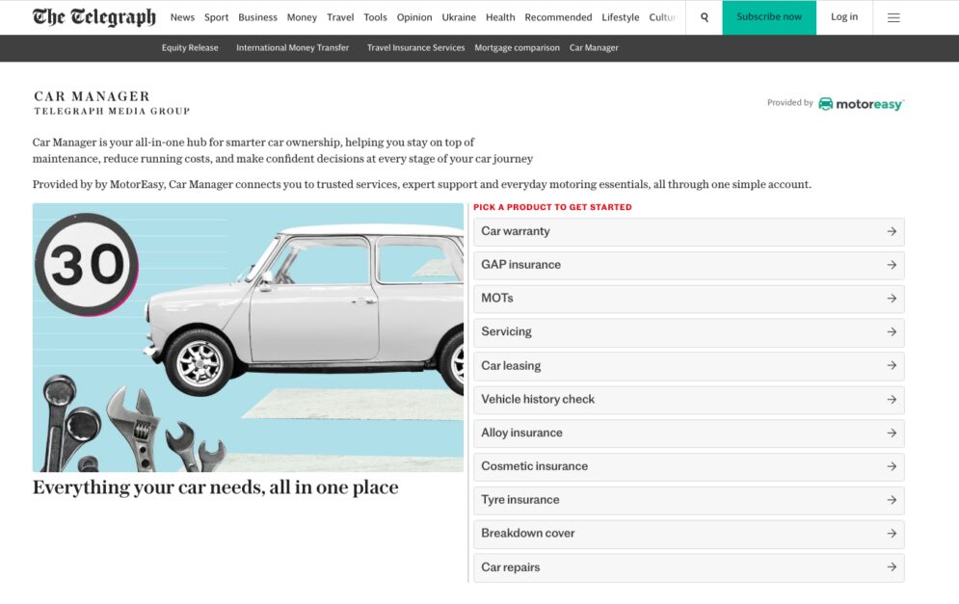Screen dimensions: 959x604
Task: Open the News section
Action: 182,17
